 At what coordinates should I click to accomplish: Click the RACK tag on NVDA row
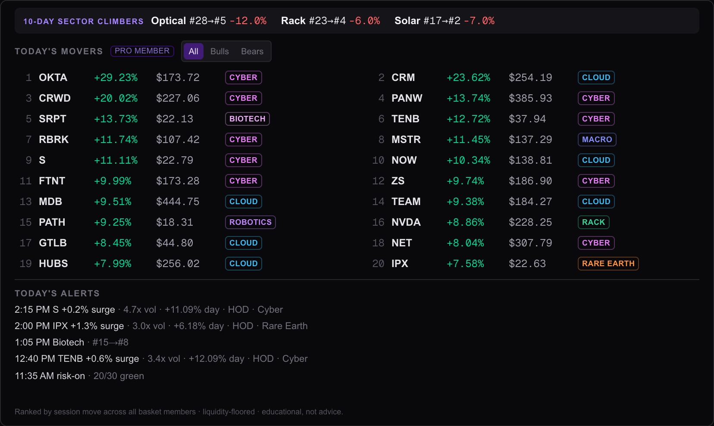click(x=594, y=222)
